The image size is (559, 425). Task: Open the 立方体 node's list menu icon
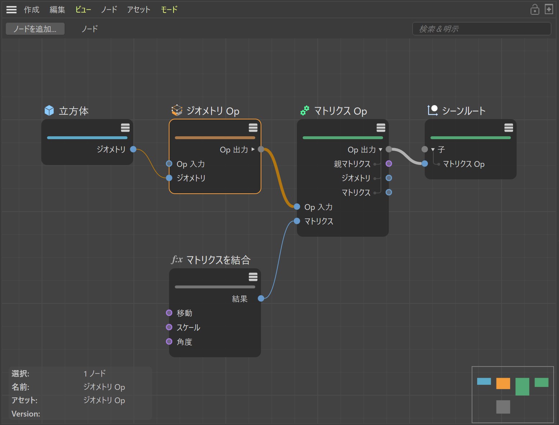point(125,128)
